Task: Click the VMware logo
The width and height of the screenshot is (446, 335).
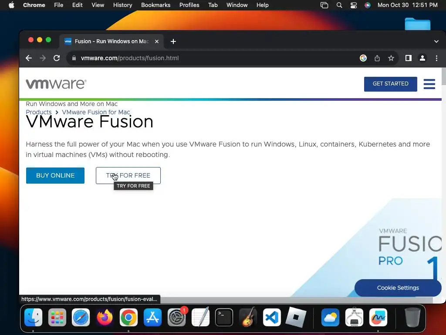Action: coord(56,84)
